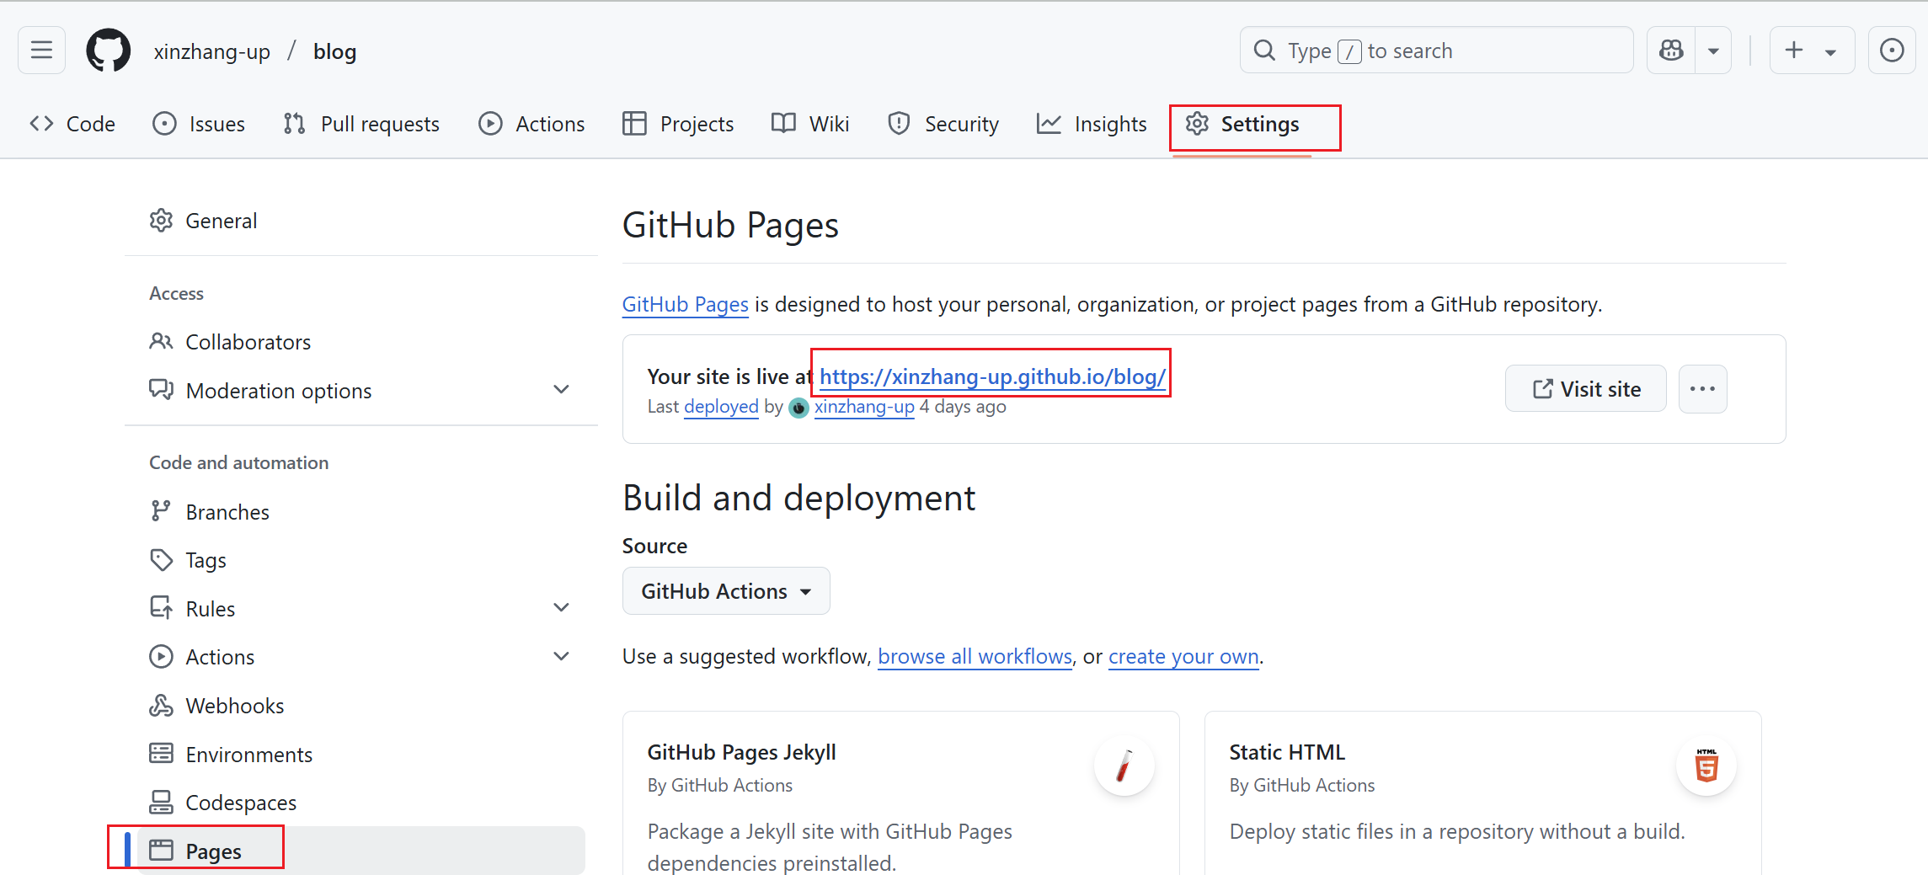Click the blog repository breadcrumb

click(335, 51)
